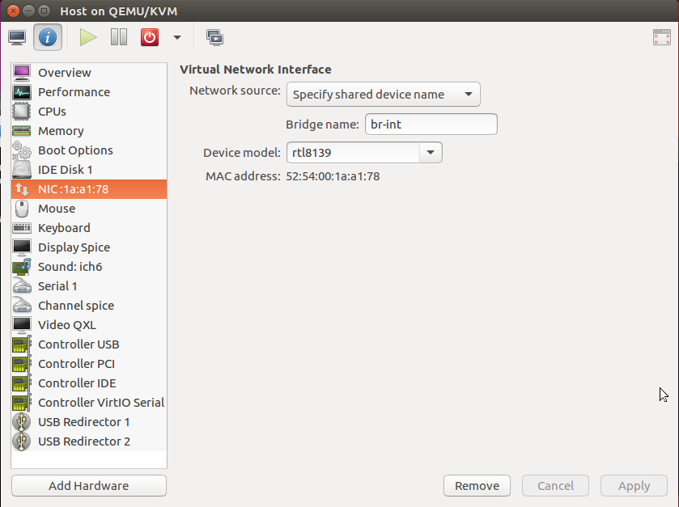Screen dimensions: 679x507
Task: Select Performance in hardware list
Action: click(x=89, y=92)
